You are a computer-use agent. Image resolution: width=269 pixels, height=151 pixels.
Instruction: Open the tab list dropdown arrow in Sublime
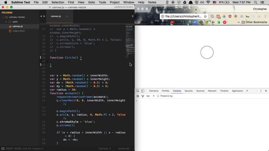133,16
